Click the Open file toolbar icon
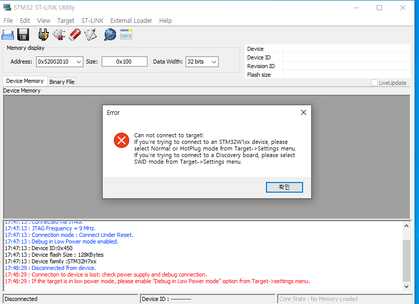 tap(8, 35)
